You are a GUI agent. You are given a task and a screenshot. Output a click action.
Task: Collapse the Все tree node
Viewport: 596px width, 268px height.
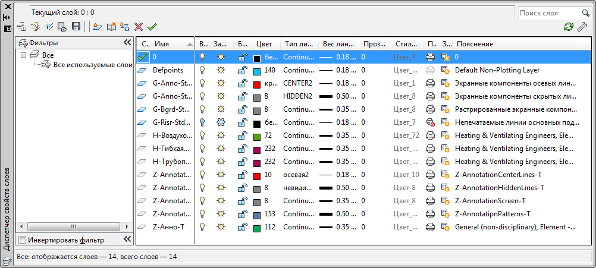[24, 55]
